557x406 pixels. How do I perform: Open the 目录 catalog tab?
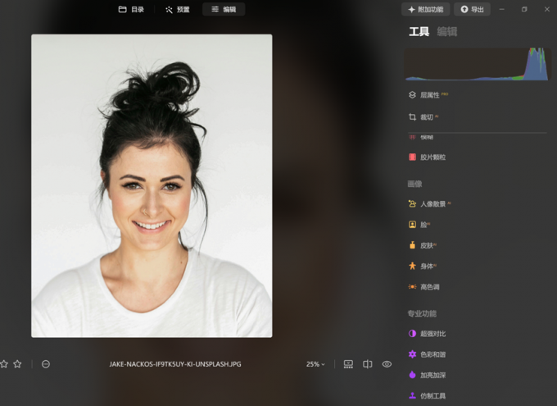click(x=131, y=10)
